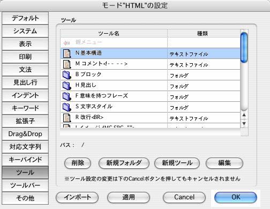The height and width of the screenshot is (209, 270).
Task: Open the その他 tab
Action: click(25, 198)
